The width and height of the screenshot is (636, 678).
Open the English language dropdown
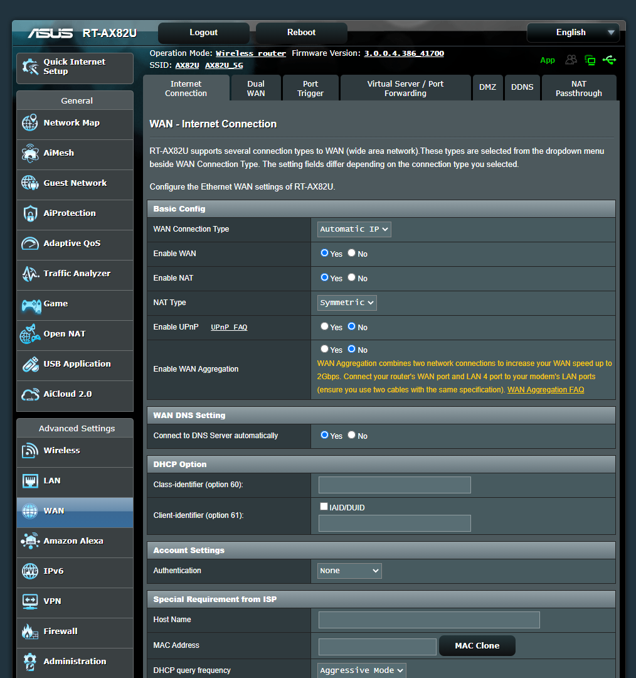pos(573,33)
